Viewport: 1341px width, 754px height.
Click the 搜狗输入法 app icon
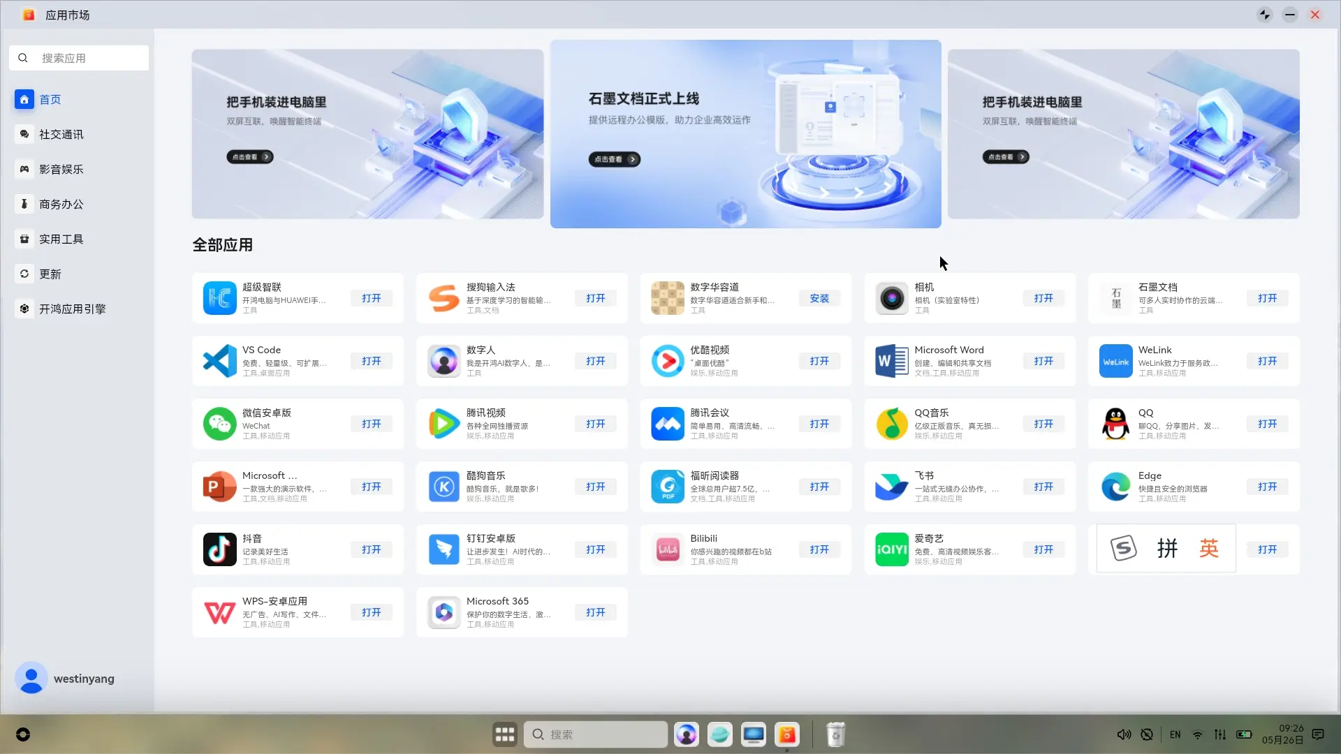pyautogui.click(x=444, y=298)
